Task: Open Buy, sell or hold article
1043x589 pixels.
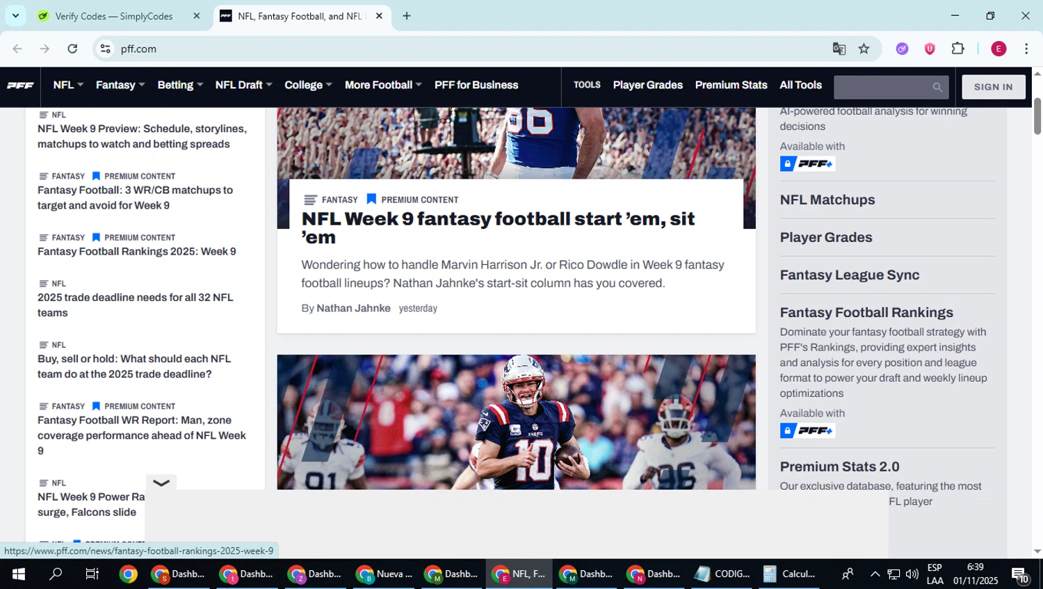Action: pos(134,366)
